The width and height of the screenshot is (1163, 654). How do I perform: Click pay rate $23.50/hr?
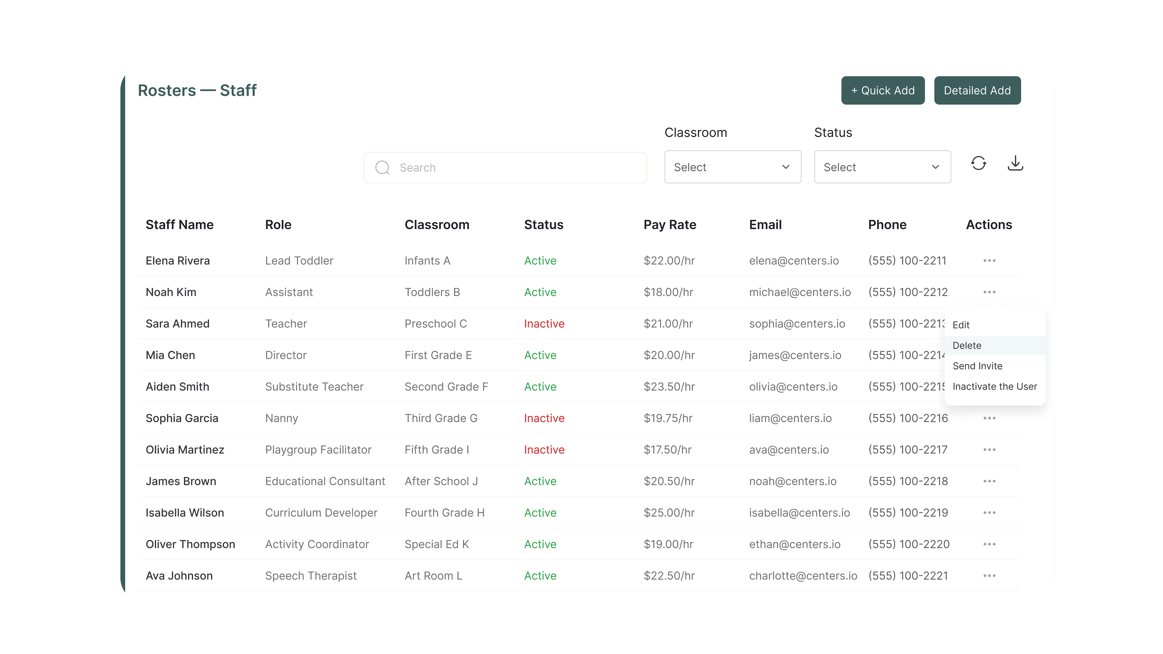669,387
